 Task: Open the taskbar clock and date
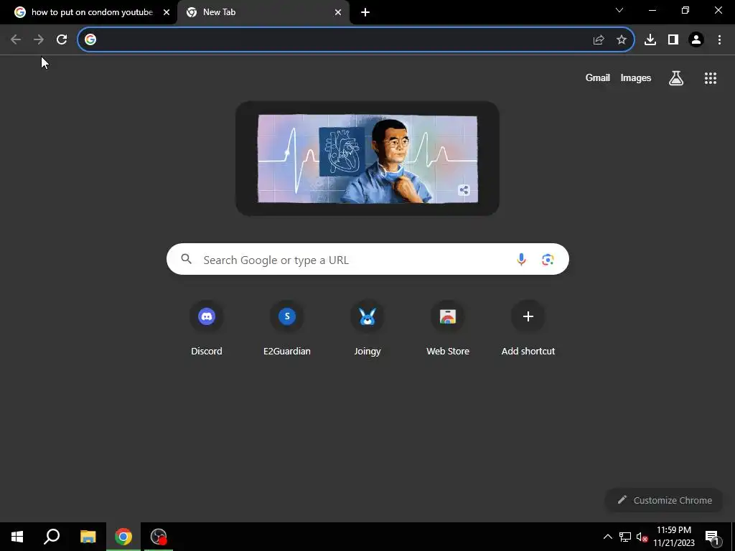point(674,537)
